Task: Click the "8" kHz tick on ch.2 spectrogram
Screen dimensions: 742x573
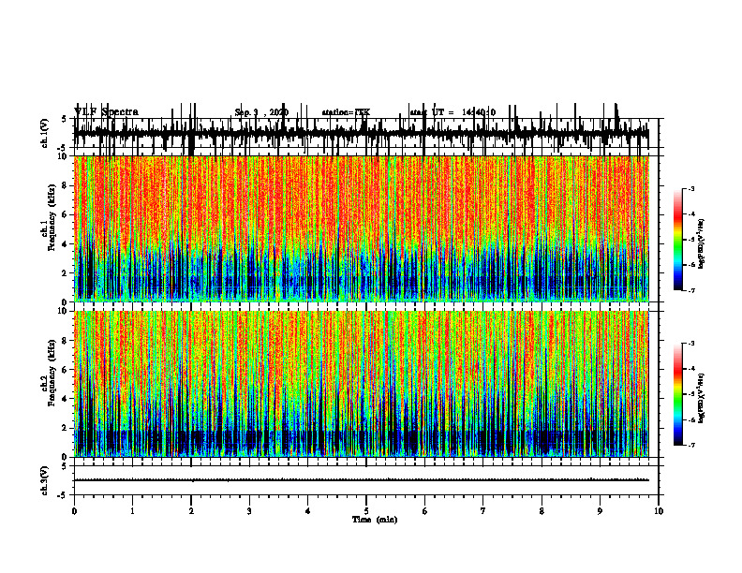Action: point(65,340)
